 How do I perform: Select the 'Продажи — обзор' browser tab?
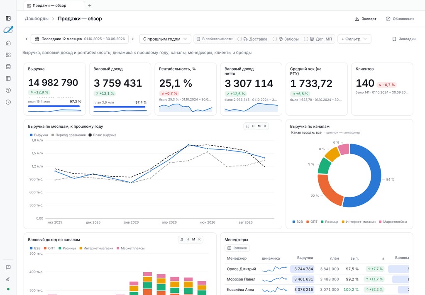54,5
